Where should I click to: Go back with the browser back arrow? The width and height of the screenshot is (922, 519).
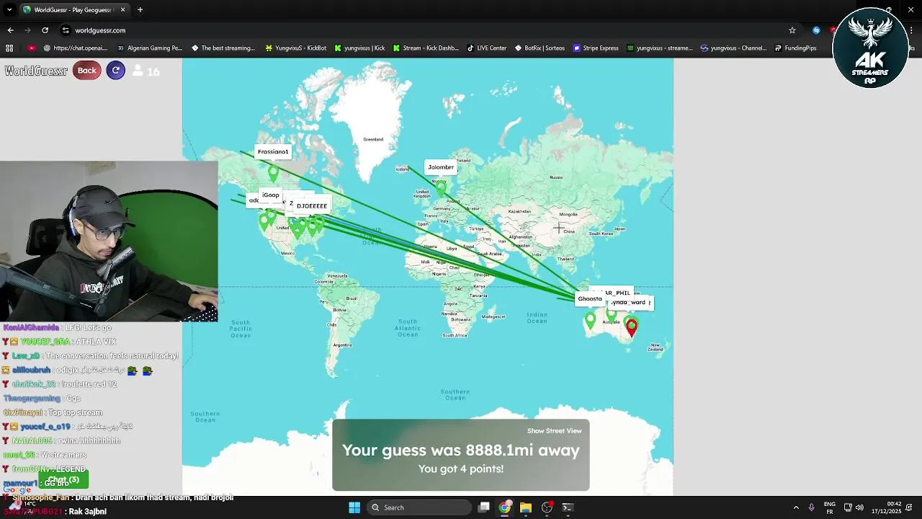[x=10, y=30]
